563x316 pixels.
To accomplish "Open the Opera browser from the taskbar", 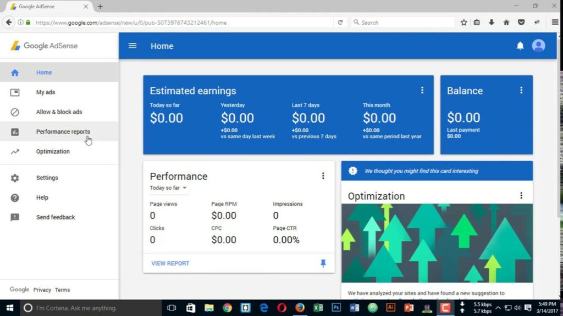I will coord(282,308).
